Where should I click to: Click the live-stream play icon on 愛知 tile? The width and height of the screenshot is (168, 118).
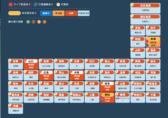[x=101, y=97]
